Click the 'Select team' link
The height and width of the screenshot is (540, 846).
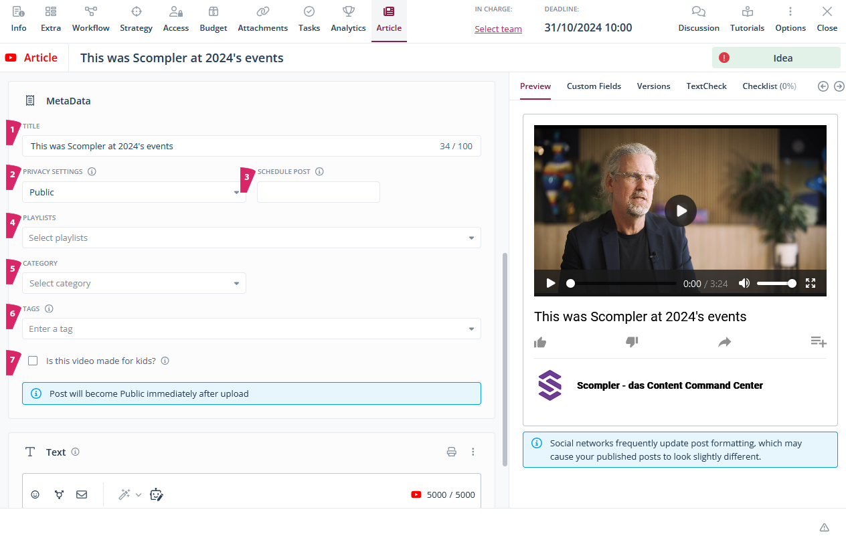coord(498,29)
